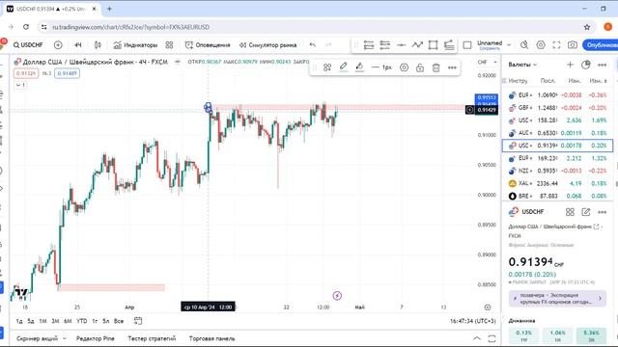Select the XAU gold row in watchlist
Viewport: 618px width, 347px height.
point(557,183)
